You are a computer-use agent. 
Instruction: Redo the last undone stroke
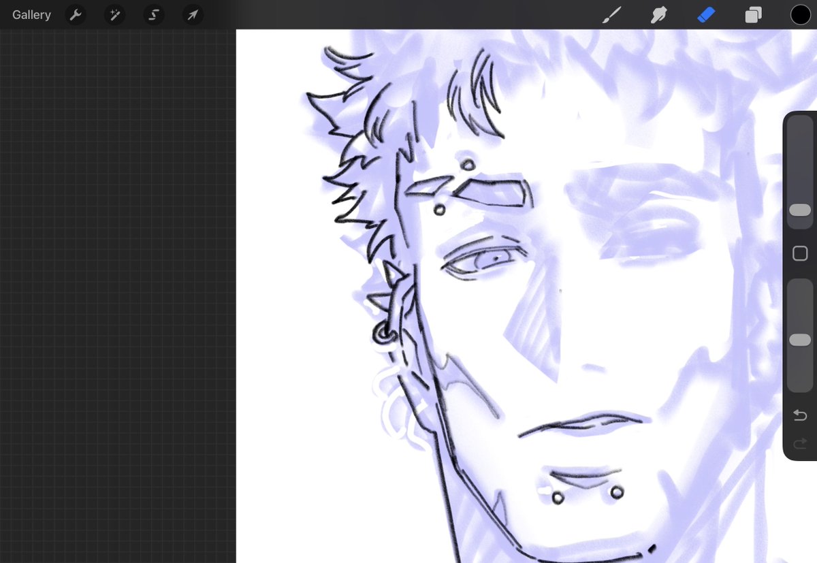pyautogui.click(x=800, y=444)
